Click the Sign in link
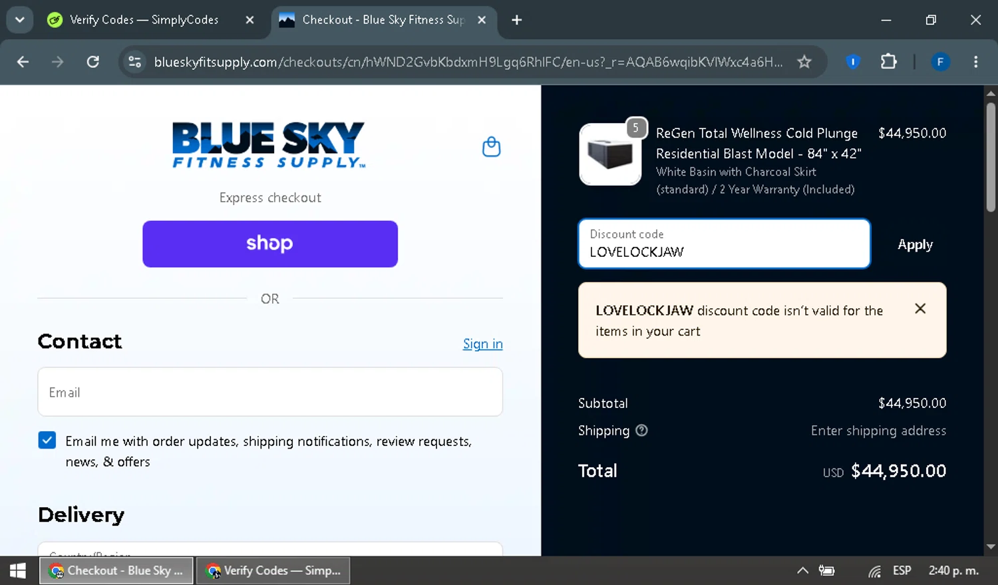This screenshot has height=585, width=998. pyautogui.click(x=483, y=344)
